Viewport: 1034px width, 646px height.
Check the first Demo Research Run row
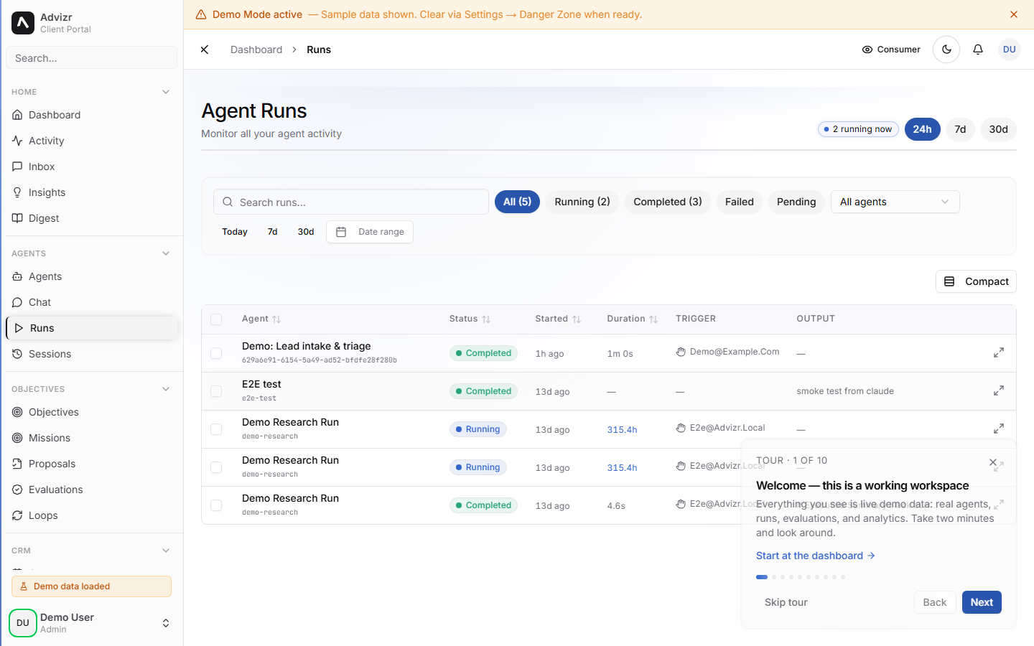coord(216,429)
